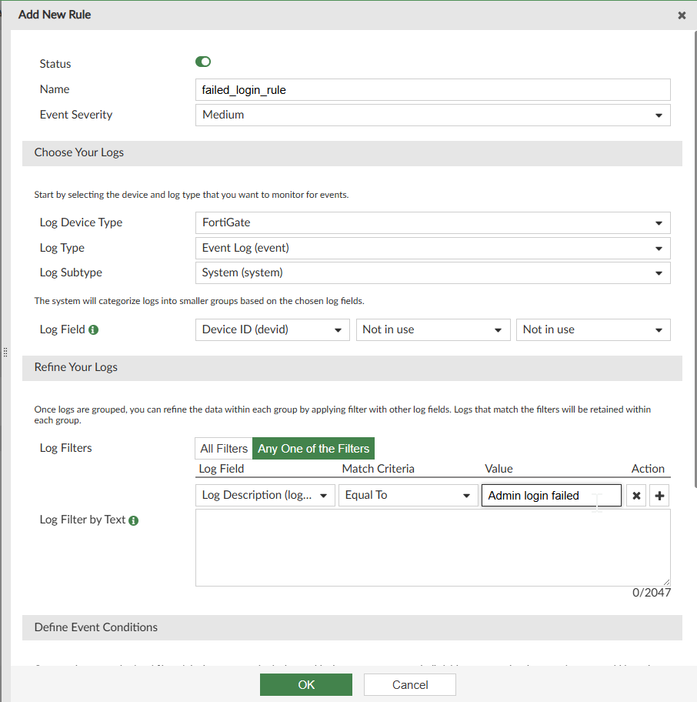Remove the log filter row
Viewport: 697px width, 702px height.
(636, 496)
